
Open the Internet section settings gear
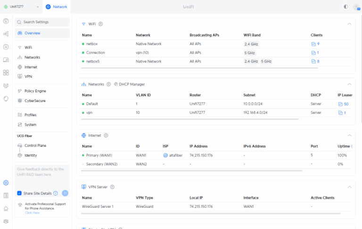106,136
